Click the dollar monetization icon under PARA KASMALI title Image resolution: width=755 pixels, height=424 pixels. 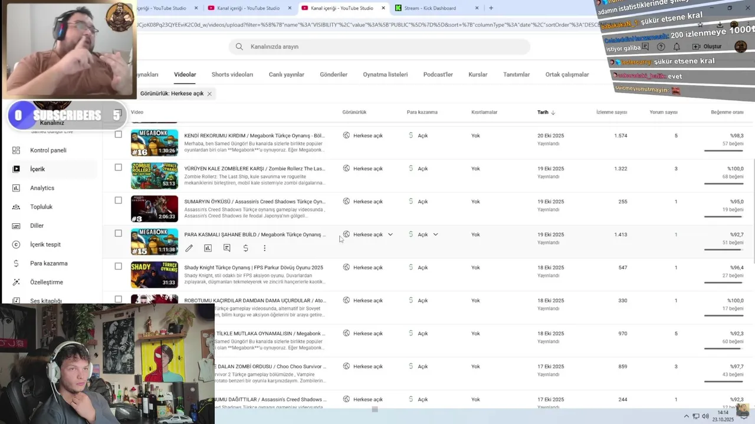tap(245, 249)
